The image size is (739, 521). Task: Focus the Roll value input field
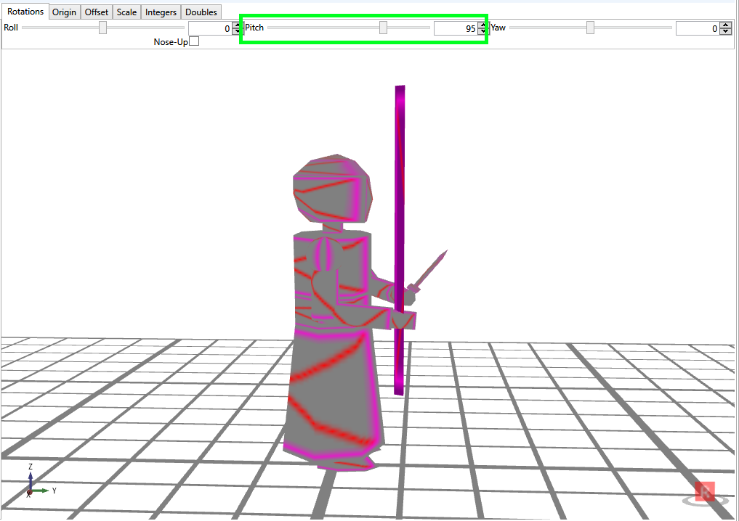click(x=209, y=28)
